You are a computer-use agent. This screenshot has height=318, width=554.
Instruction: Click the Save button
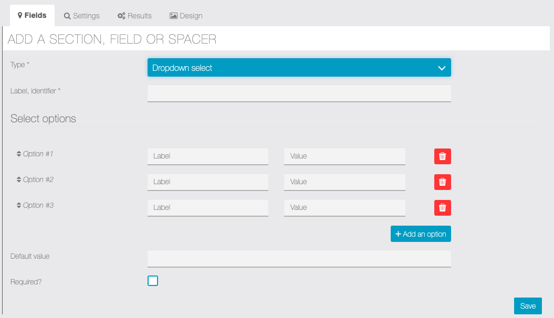[x=527, y=306]
